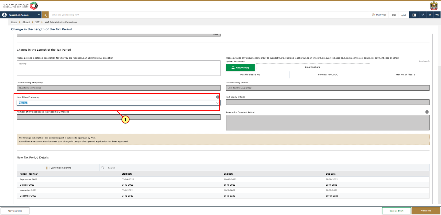Select the November 2022 period row
Viewport: 441px width, 215px height.
click(x=223, y=190)
